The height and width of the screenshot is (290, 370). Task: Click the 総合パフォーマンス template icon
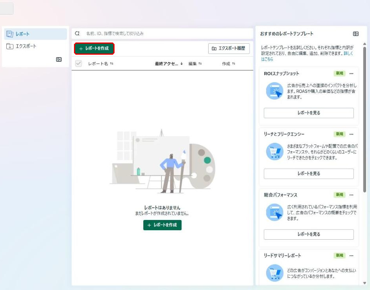point(274,212)
